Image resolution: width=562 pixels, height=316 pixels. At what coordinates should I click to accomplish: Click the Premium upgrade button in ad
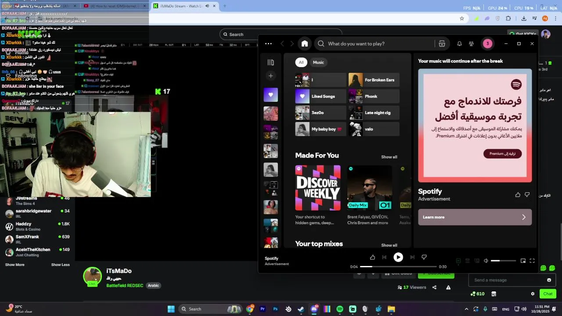502,154
